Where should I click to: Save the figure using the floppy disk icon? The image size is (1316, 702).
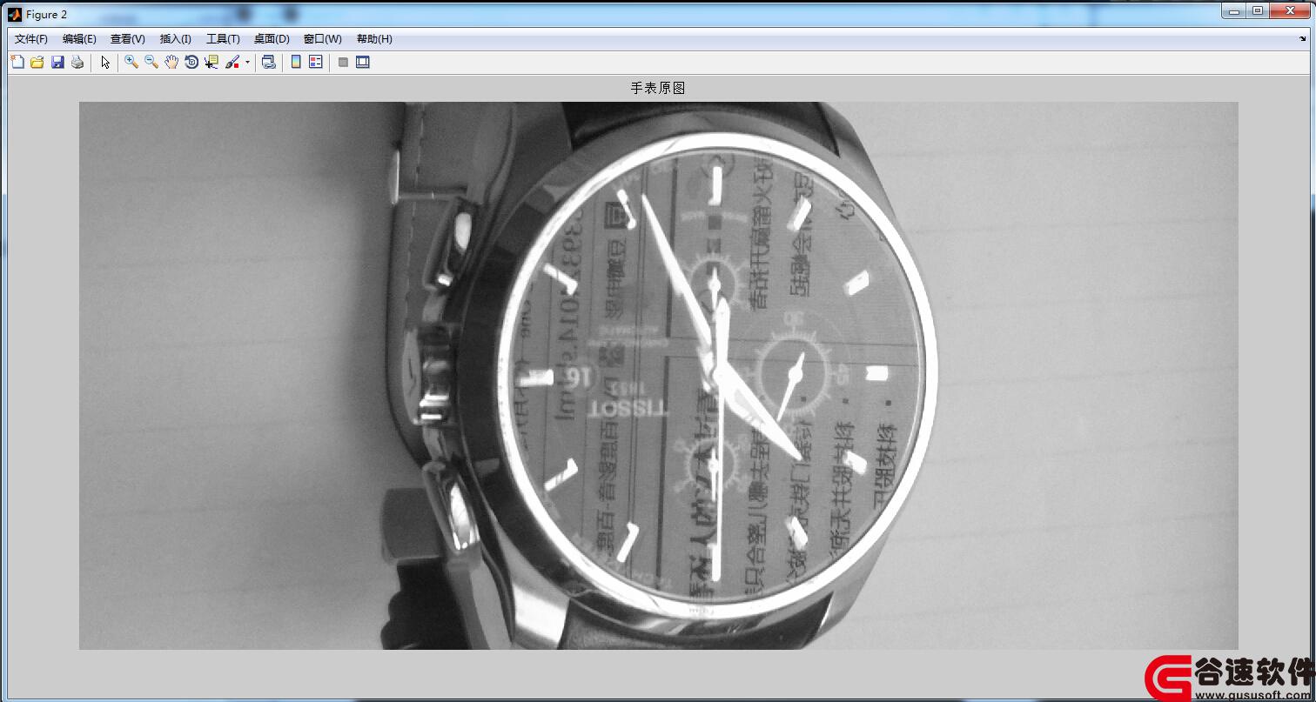pyautogui.click(x=57, y=62)
